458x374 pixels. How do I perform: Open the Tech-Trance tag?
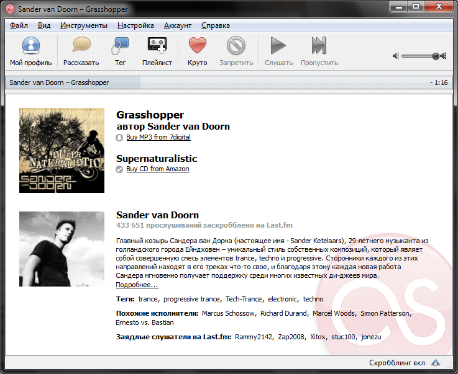(x=244, y=299)
